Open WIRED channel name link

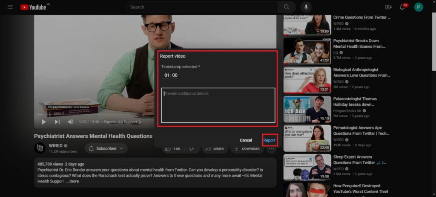[x=56, y=145]
